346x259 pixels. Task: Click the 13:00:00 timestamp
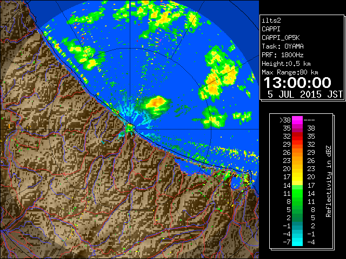point(297,83)
